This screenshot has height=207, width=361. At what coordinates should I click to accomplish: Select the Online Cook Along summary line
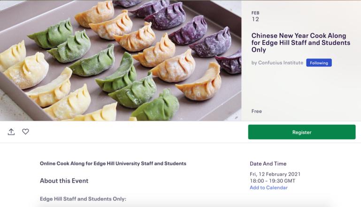point(113,163)
